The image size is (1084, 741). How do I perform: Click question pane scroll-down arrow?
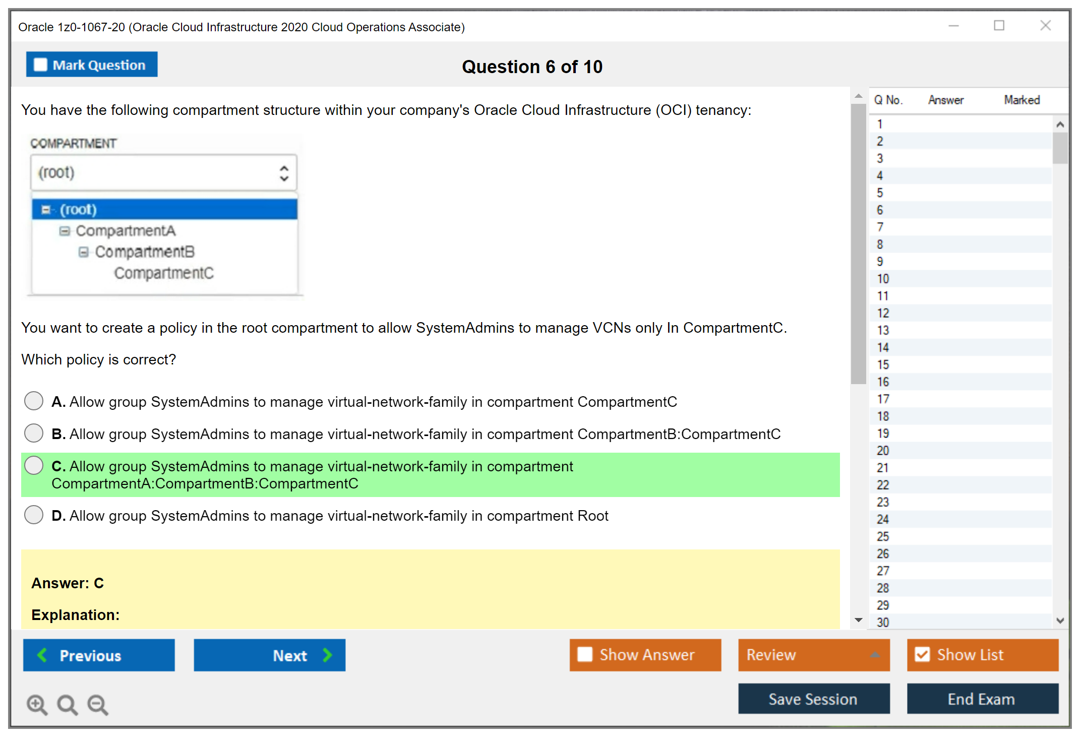pos(859,620)
